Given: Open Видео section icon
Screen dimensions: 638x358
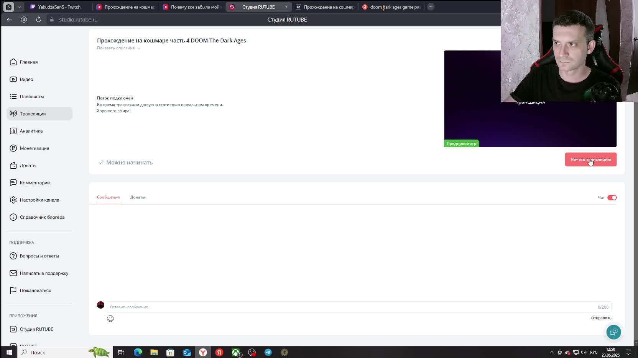Looking at the screenshot, I should click(x=13, y=79).
